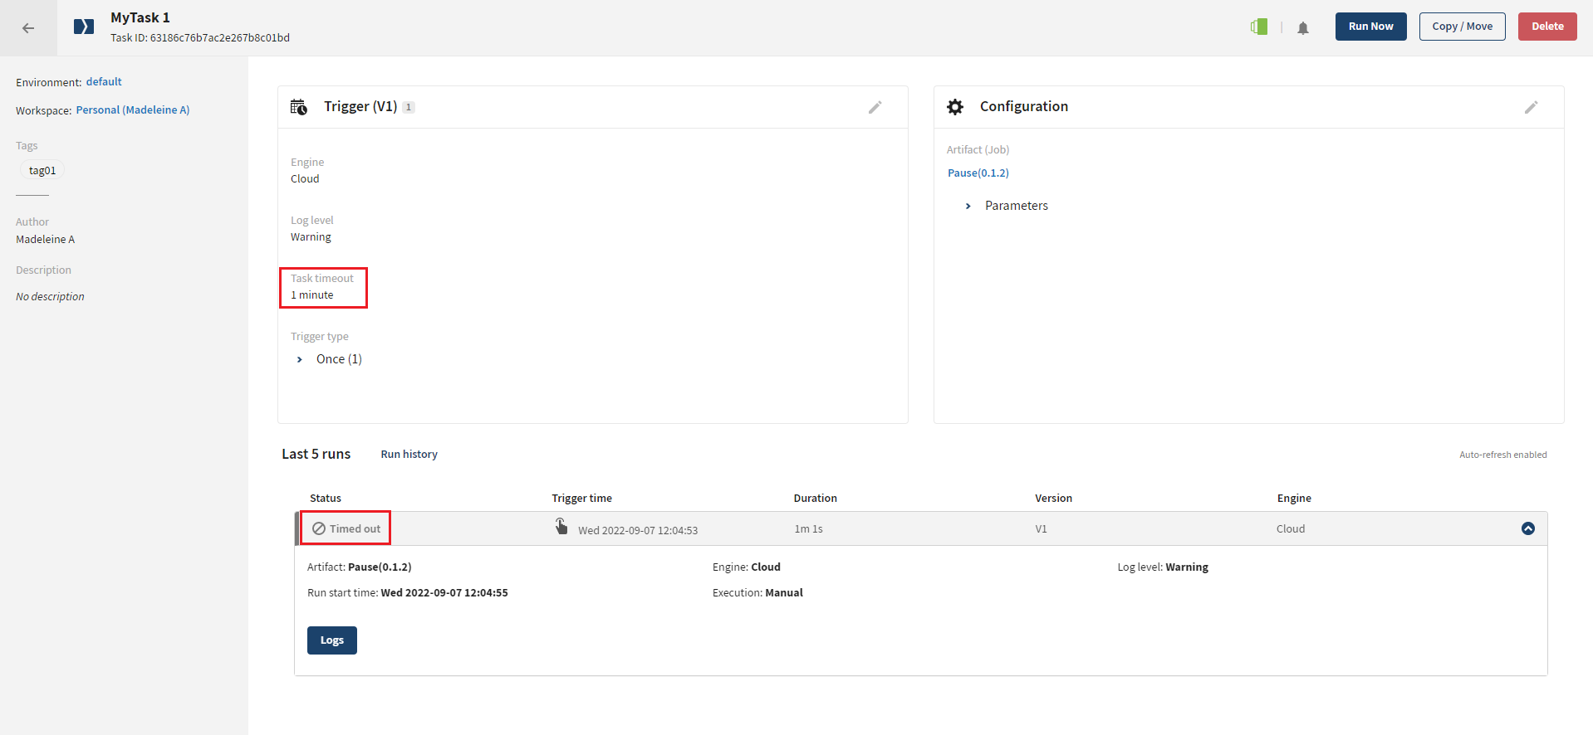The height and width of the screenshot is (735, 1593).
Task: Collapse the Timed out run details
Action: tap(1527, 528)
